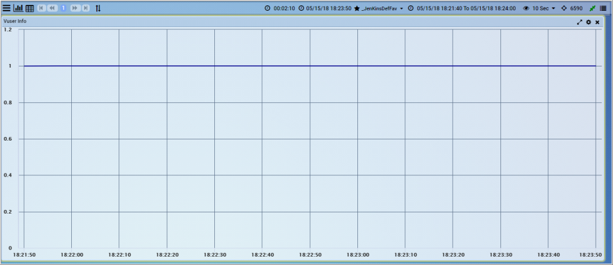Click the 0.2 y-axis label
Screen dimensions: 613x265
pyautogui.click(x=8, y=212)
